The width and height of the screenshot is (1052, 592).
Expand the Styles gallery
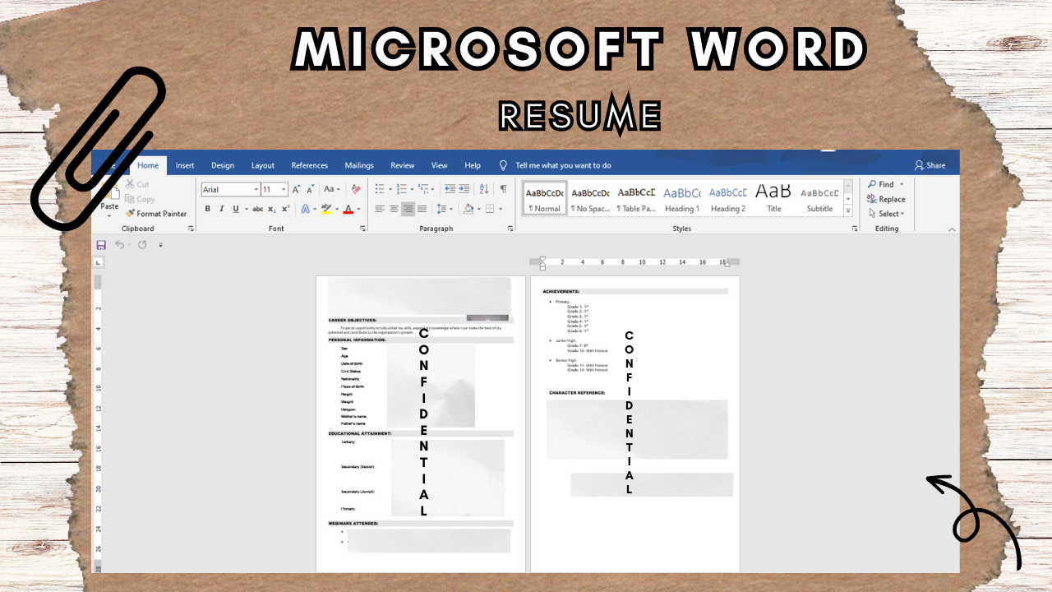tap(849, 210)
